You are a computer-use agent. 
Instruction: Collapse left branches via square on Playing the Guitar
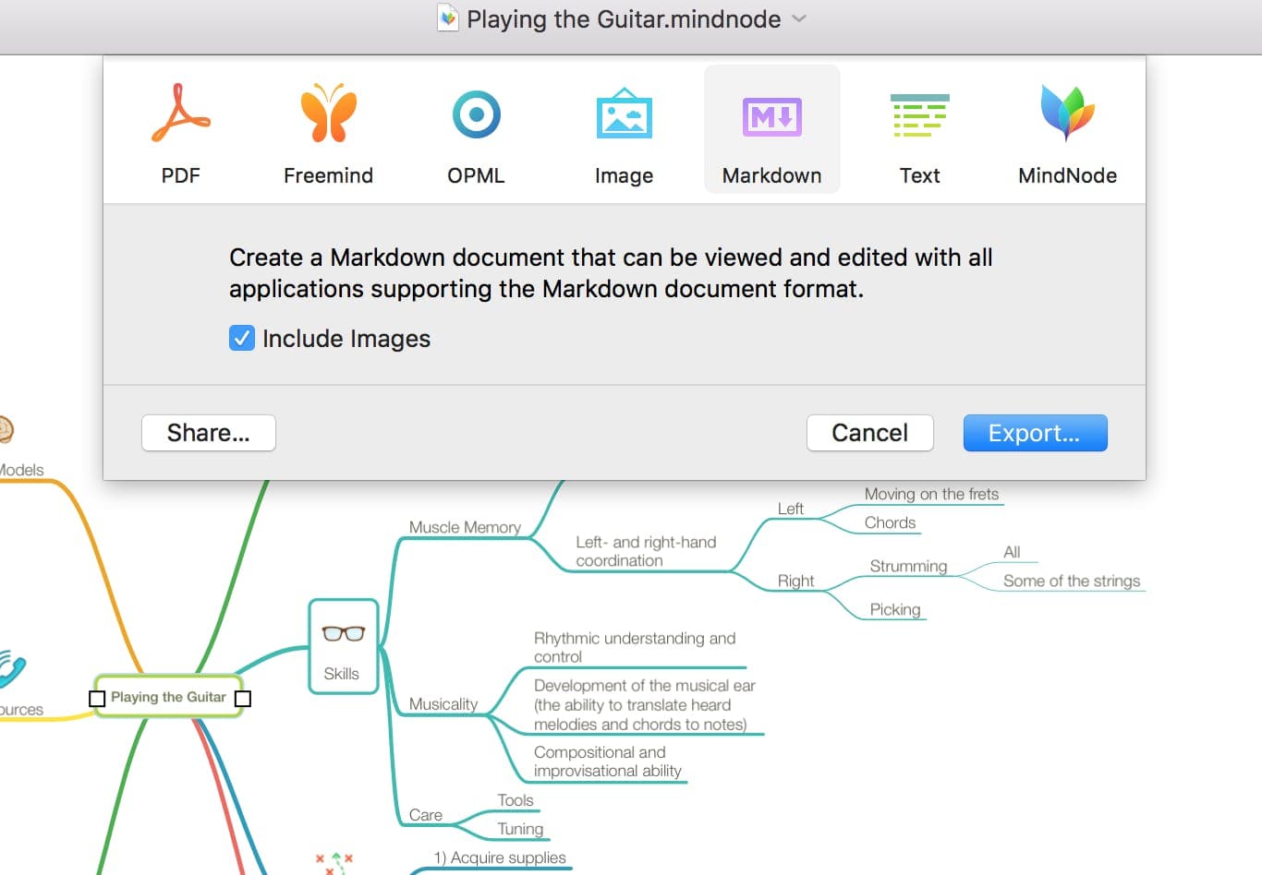point(97,699)
